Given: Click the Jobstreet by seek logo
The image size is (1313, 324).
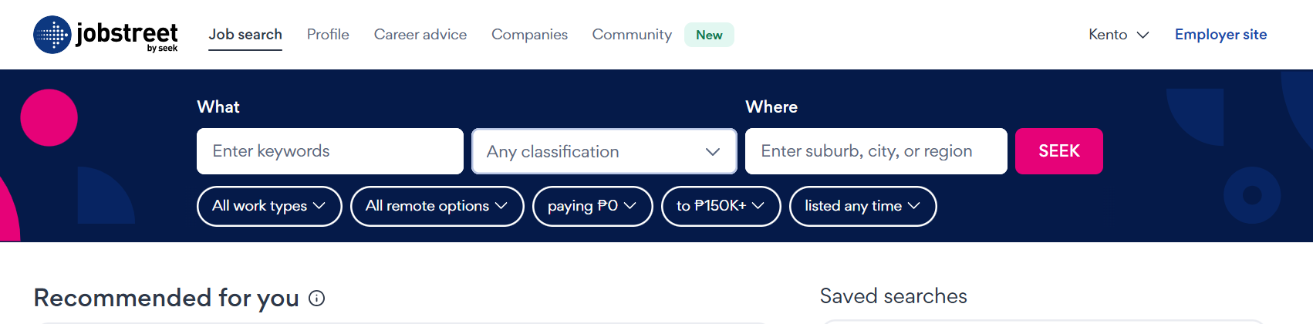Looking at the screenshot, I should [106, 35].
